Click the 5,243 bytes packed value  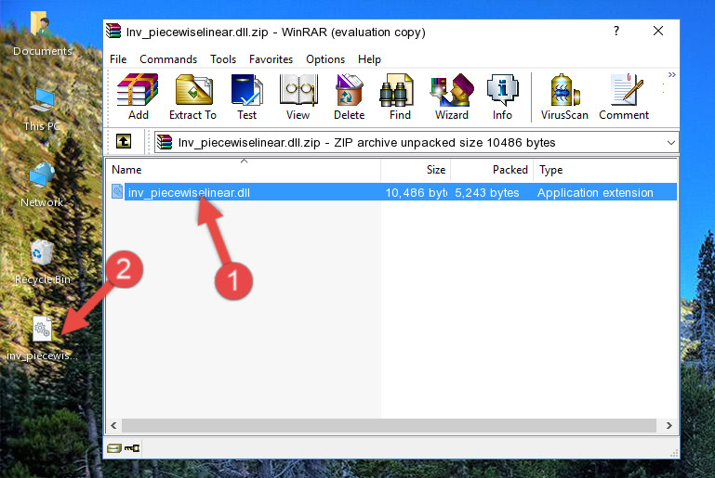coord(487,192)
